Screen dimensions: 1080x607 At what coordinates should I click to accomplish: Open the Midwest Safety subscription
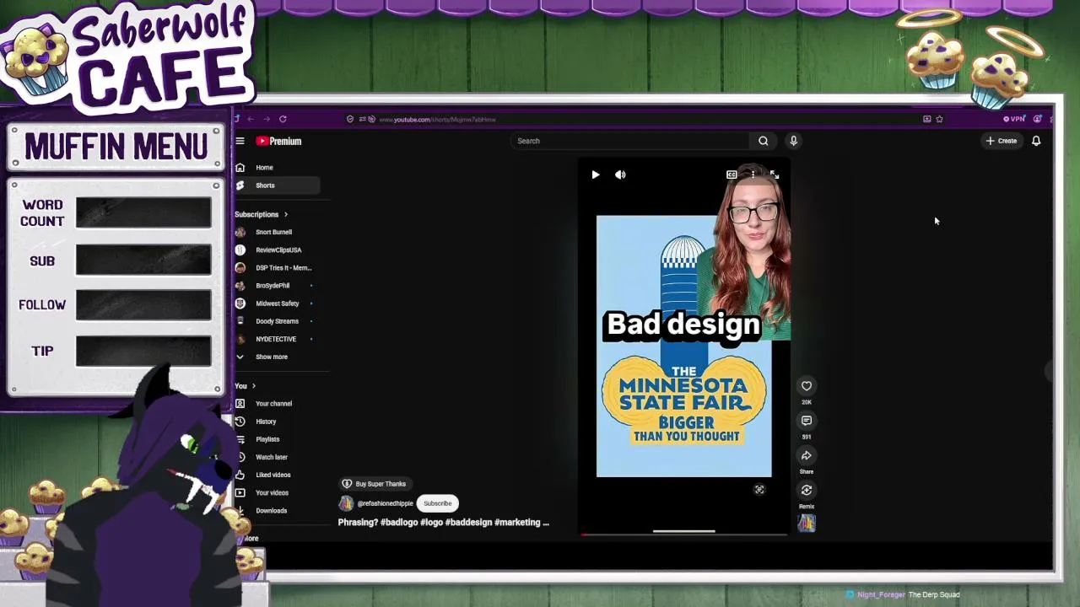click(x=277, y=303)
